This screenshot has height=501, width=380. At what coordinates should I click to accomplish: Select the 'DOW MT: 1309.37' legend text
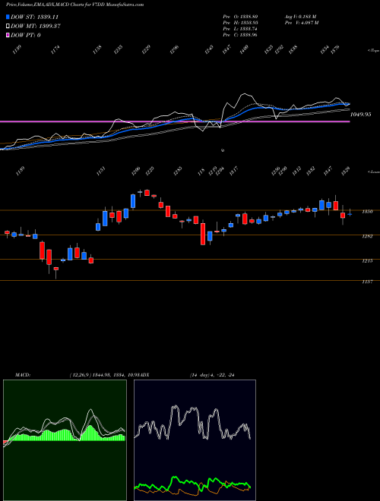point(36,27)
